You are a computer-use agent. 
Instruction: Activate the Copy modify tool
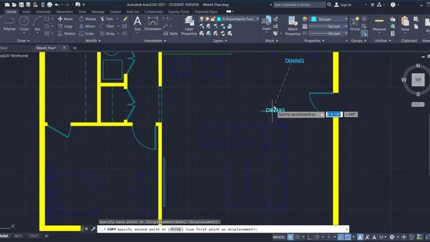[x=65, y=26]
